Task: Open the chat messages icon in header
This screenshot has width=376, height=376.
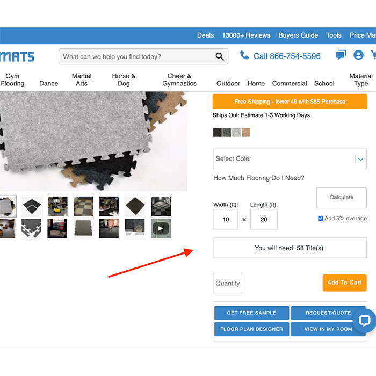Action: coord(341,55)
